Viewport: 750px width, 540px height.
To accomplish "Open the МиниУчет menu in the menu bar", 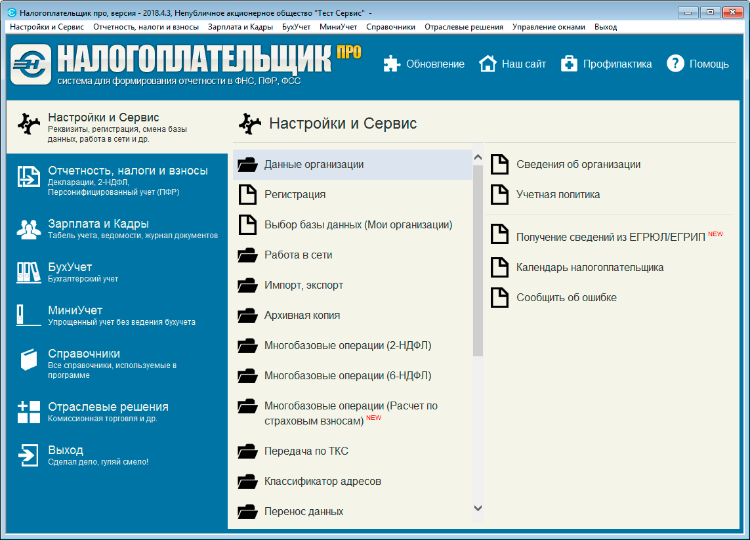I will [x=338, y=27].
